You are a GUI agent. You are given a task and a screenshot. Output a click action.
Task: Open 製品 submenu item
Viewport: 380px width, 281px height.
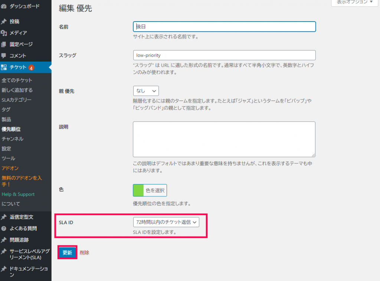pyautogui.click(x=6, y=120)
